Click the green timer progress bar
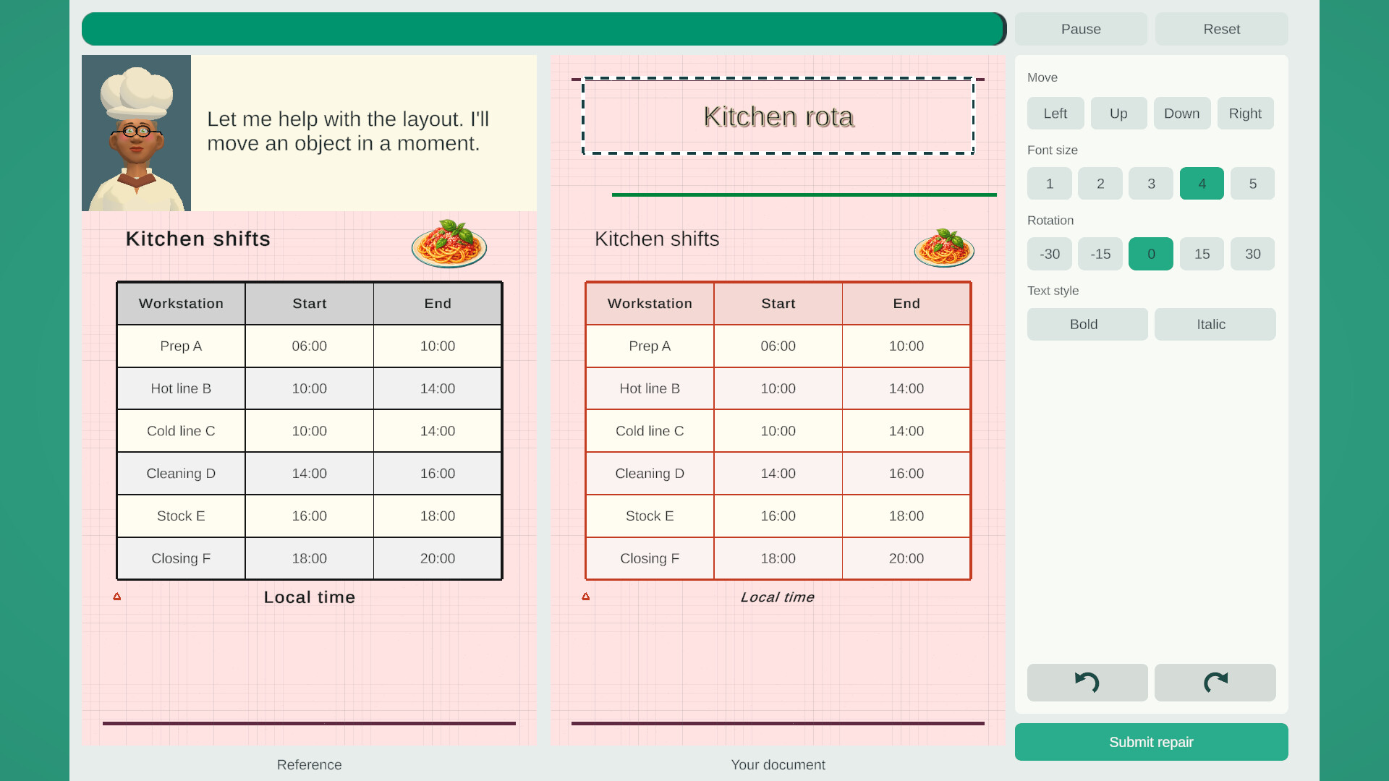1389x781 pixels. (x=544, y=29)
